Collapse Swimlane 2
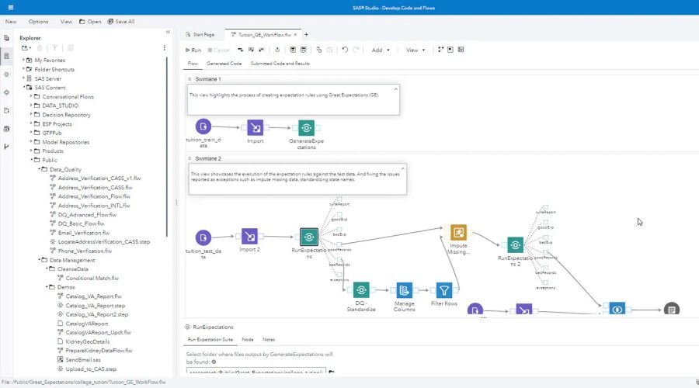699x388 pixels. (190, 158)
